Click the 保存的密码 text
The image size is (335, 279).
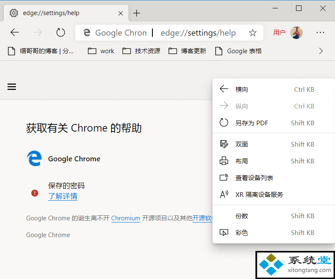pyautogui.click(x=66, y=186)
